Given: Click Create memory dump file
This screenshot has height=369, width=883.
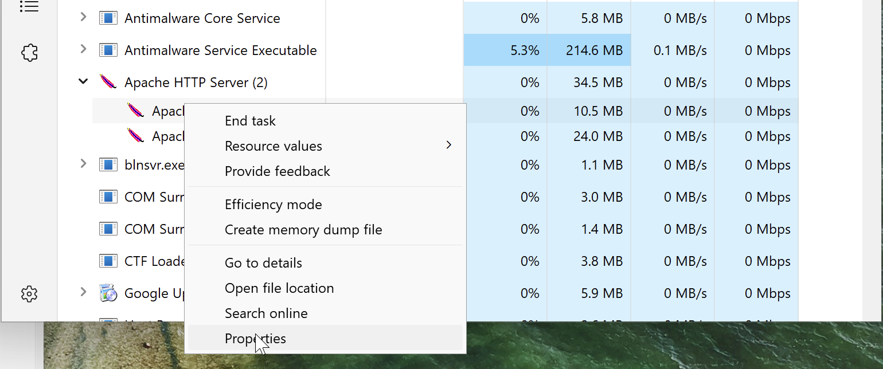Looking at the screenshot, I should tap(303, 230).
